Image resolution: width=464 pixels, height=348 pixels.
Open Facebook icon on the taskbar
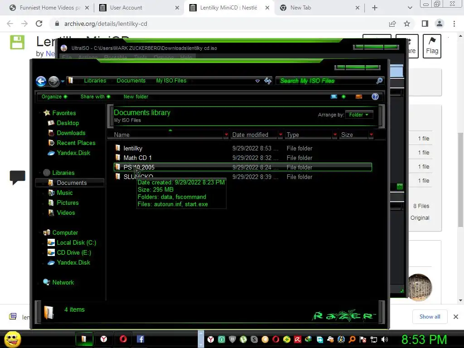tap(140, 339)
